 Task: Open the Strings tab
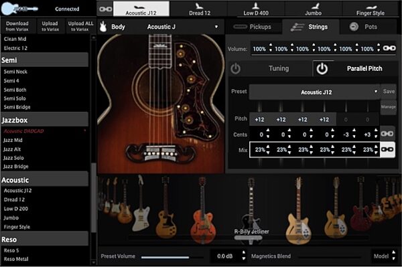point(311,27)
